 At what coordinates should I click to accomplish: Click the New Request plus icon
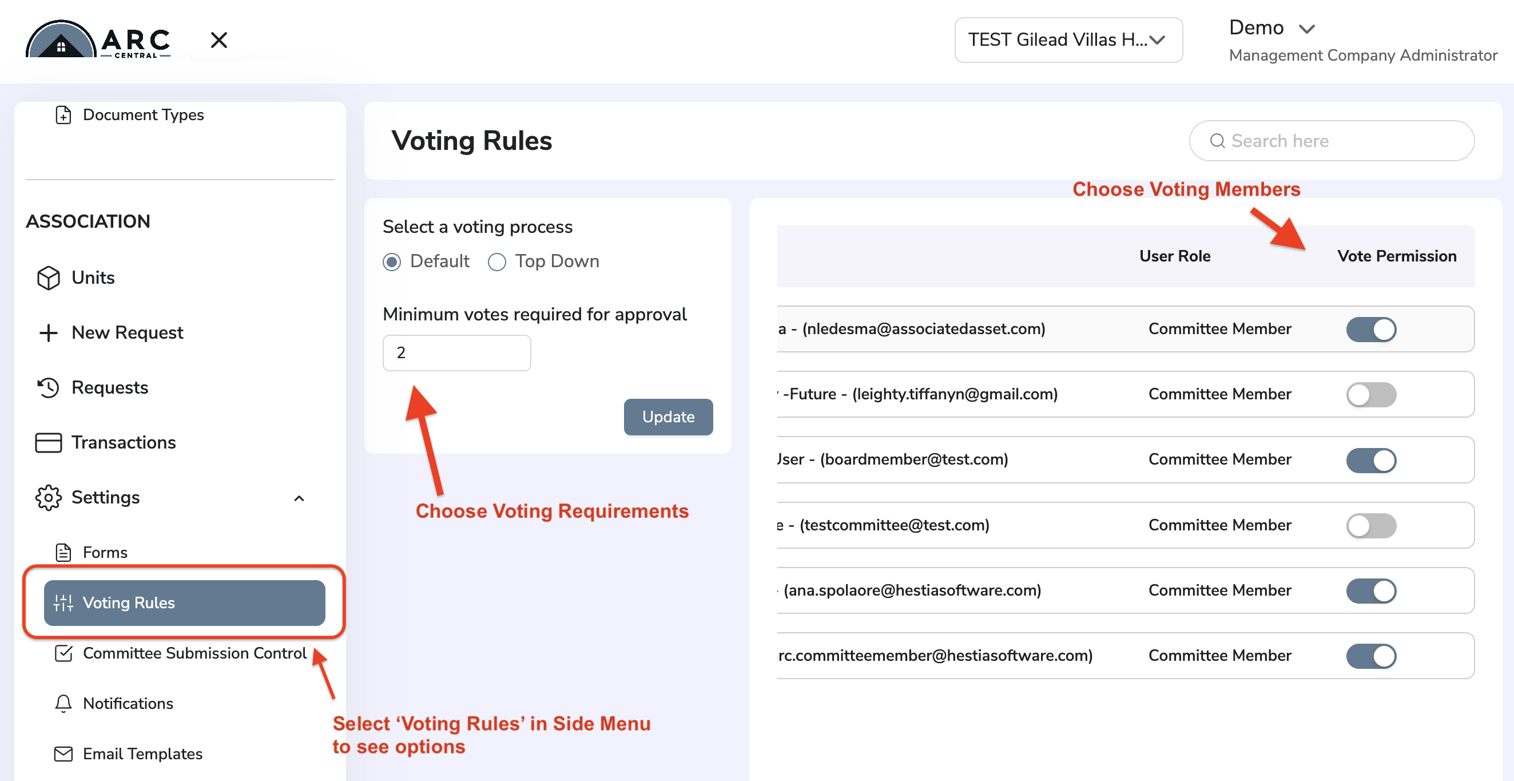(x=48, y=332)
